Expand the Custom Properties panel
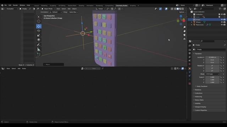 tap(201, 110)
